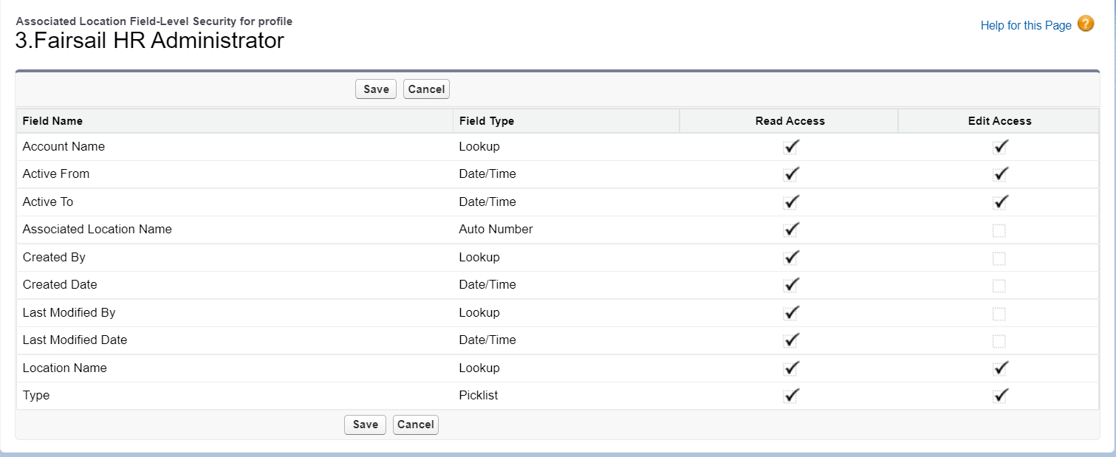Toggle Read Access for Last Modified Date
1116x457 pixels.
click(791, 340)
